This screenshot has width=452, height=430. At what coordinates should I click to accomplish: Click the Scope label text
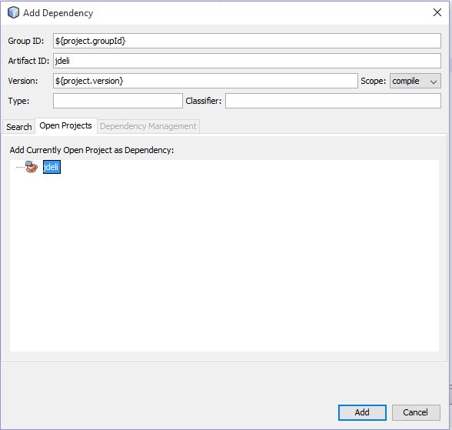click(373, 81)
